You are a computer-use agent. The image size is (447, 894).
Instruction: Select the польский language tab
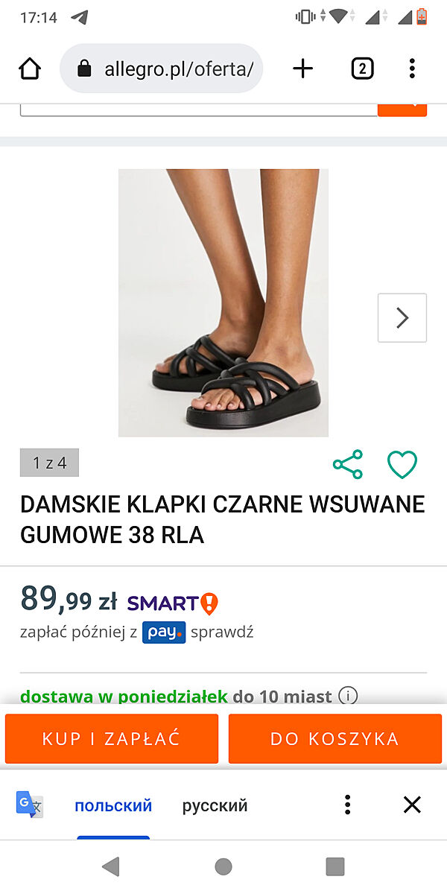click(x=113, y=805)
